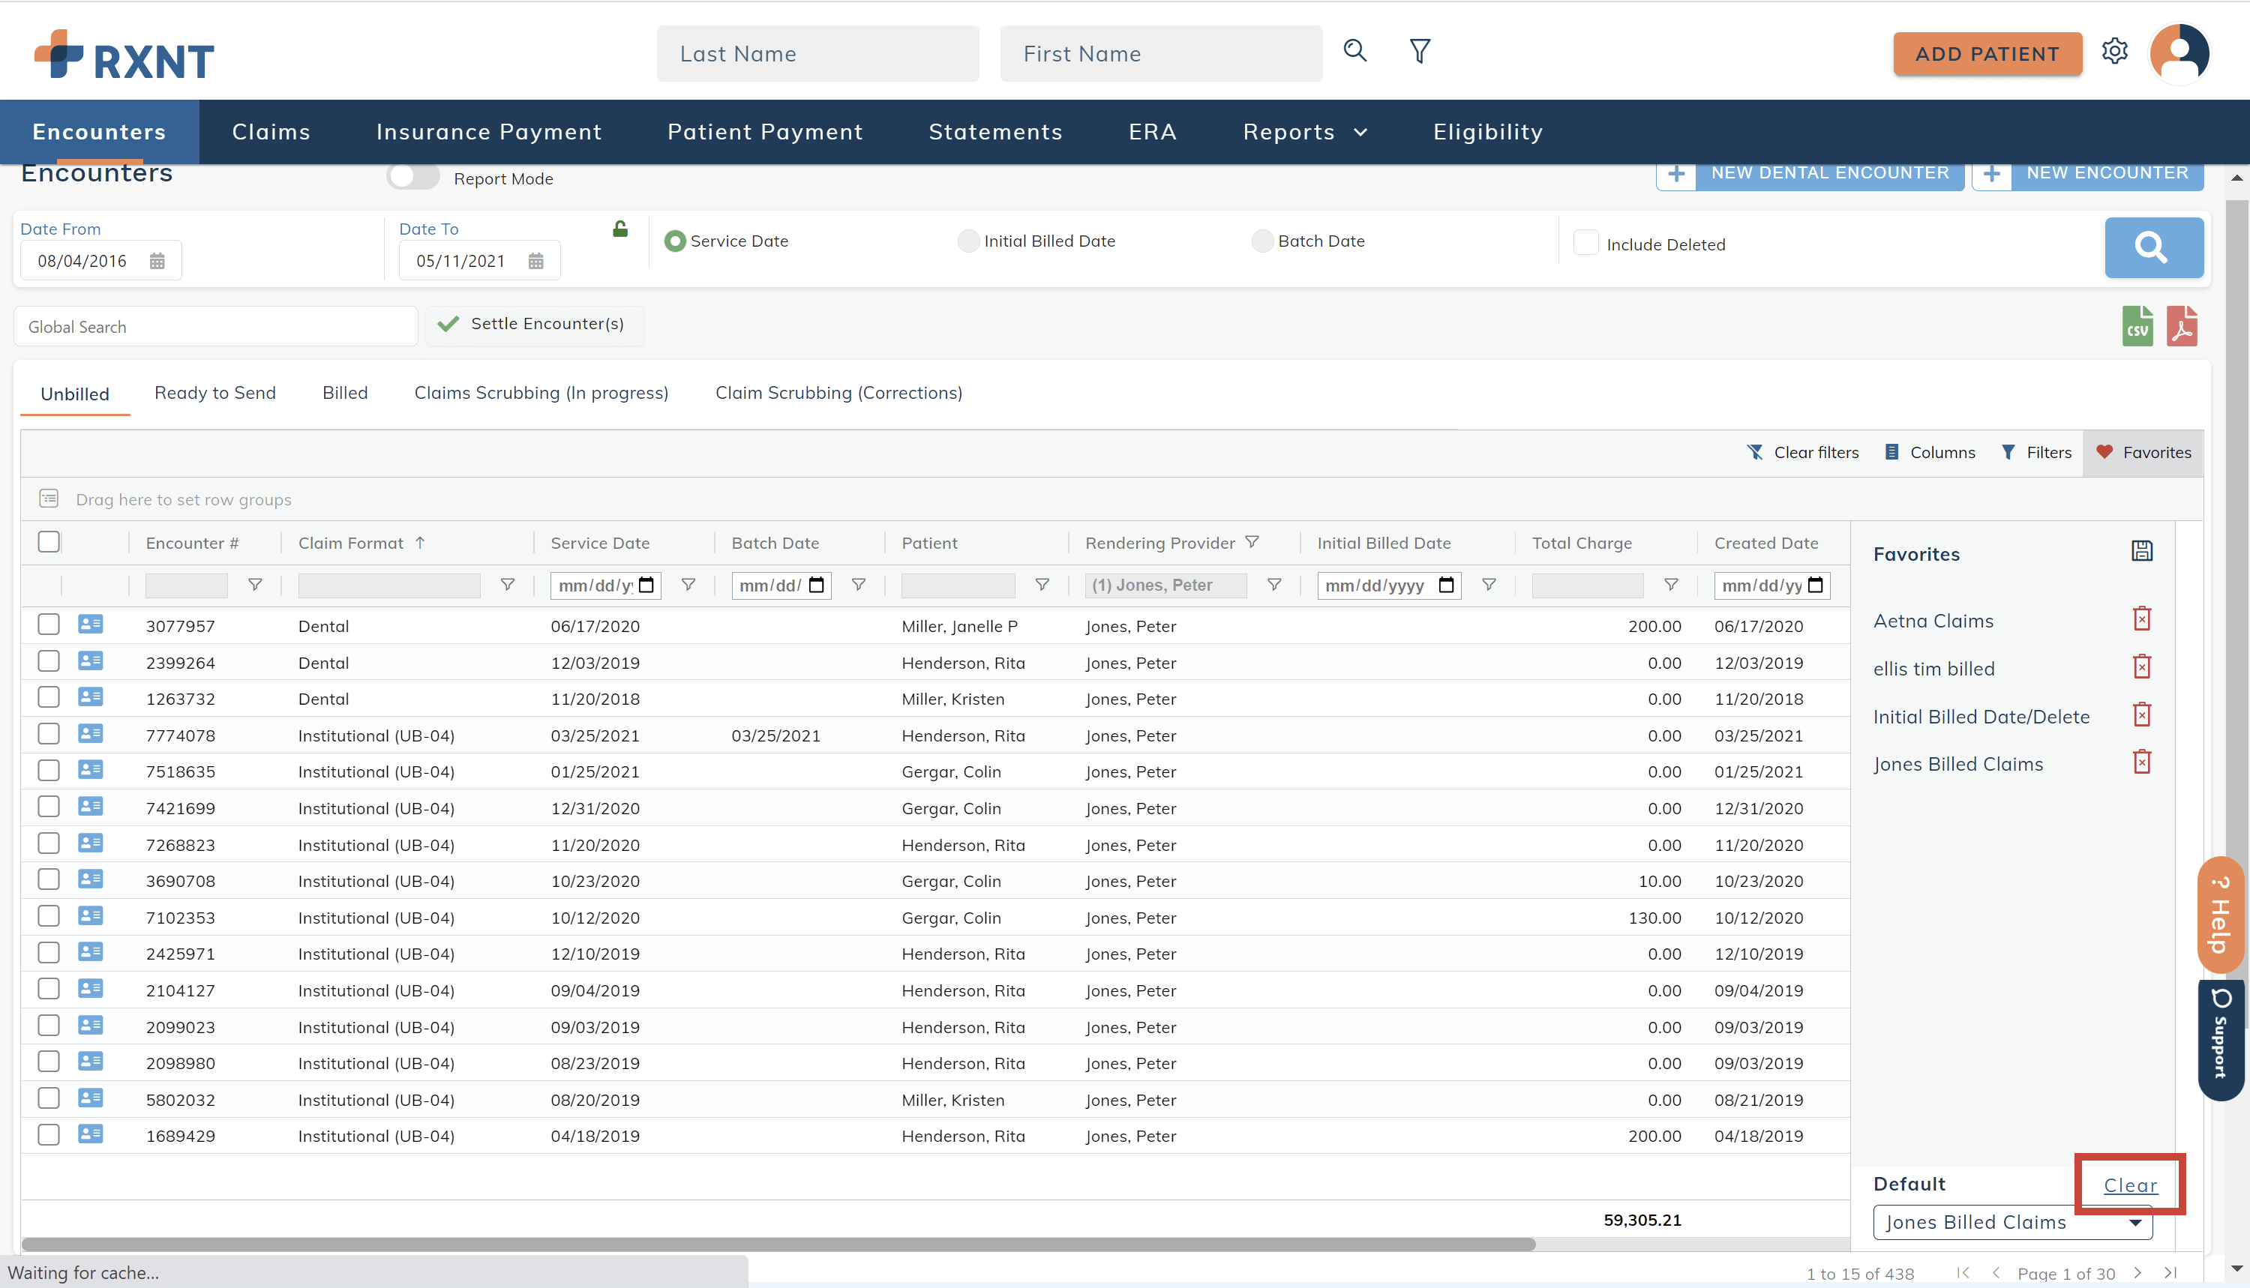2250x1288 pixels.
Task: Click the horizontal scrollbar under the grid
Action: coord(778,1244)
